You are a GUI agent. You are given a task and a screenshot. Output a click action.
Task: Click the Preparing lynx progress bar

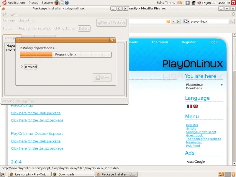tap(65, 55)
